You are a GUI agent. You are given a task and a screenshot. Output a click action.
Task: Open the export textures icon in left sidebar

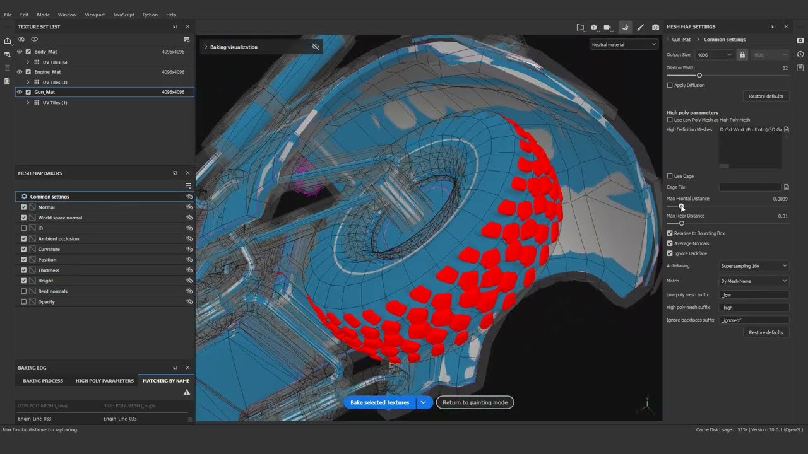click(8, 41)
